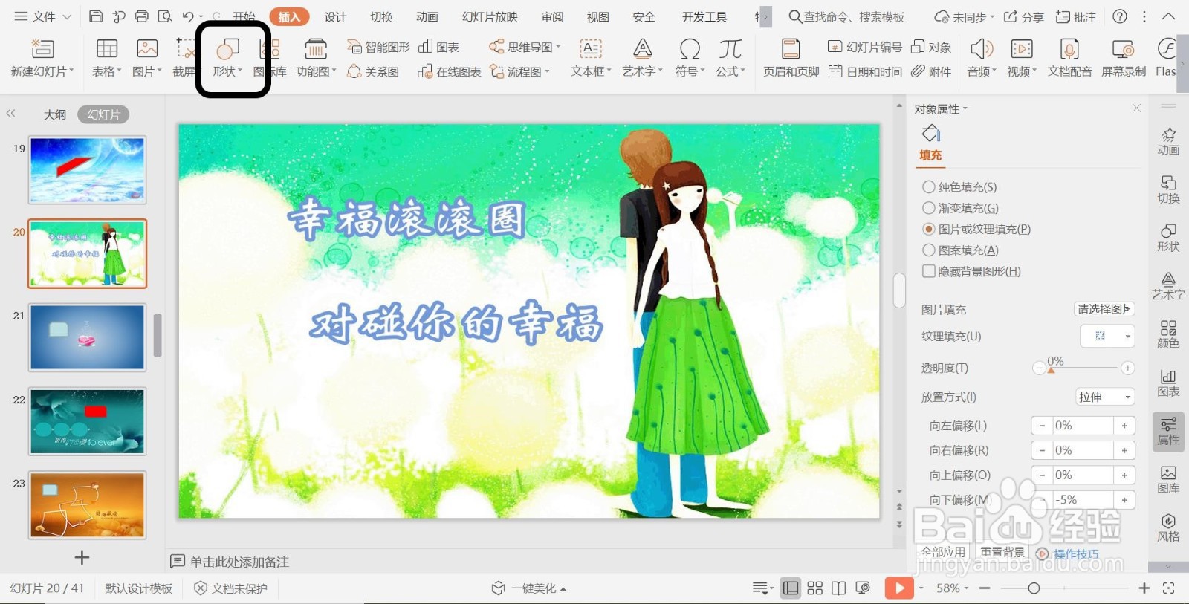This screenshot has width=1189, height=604.
Task: Insert a 文本框 text box
Action: [x=591, y=58]
